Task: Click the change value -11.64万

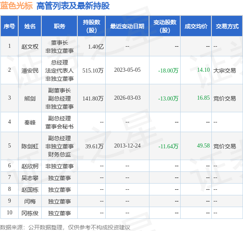Action: 168,146
